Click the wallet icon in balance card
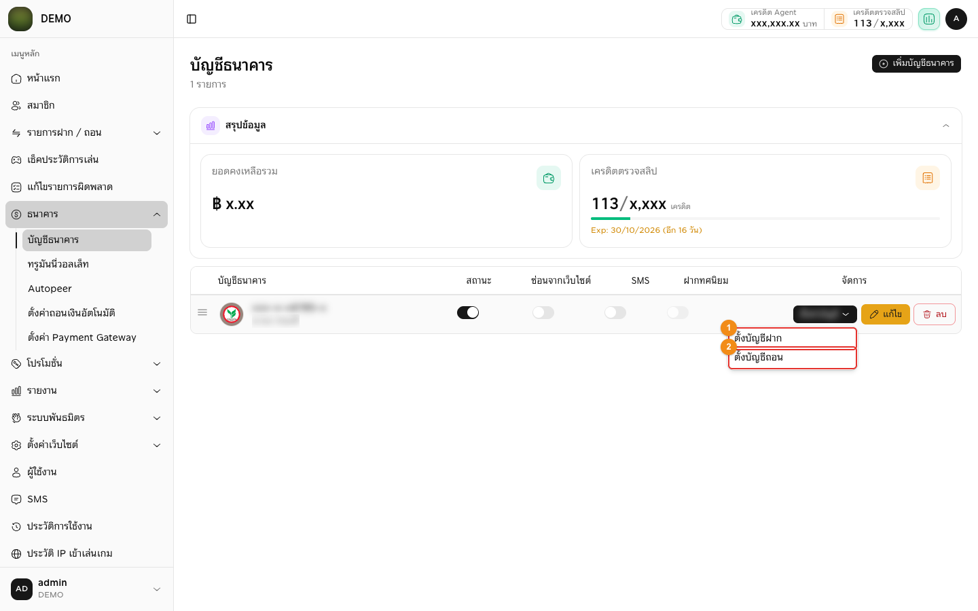The width and height of the screenshot is (978, 611). [549, 178]
